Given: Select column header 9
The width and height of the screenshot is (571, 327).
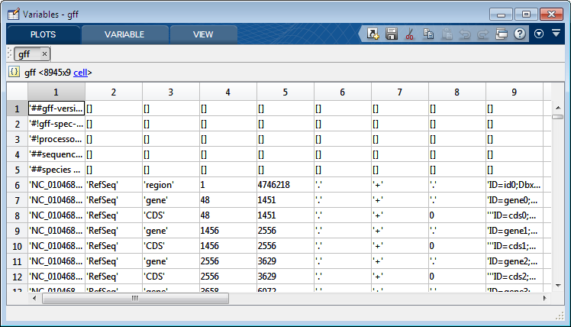Looking at the screenshot, I should pyautogui.click(x=515, y=92).
